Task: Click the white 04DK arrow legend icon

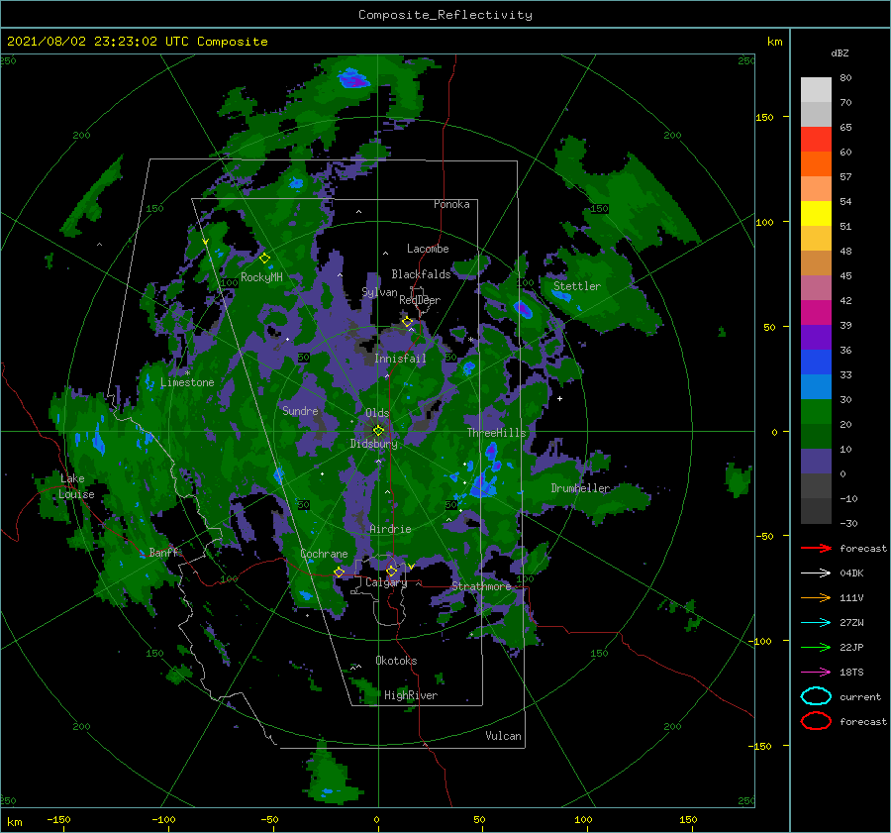Action: coord(816,573)
